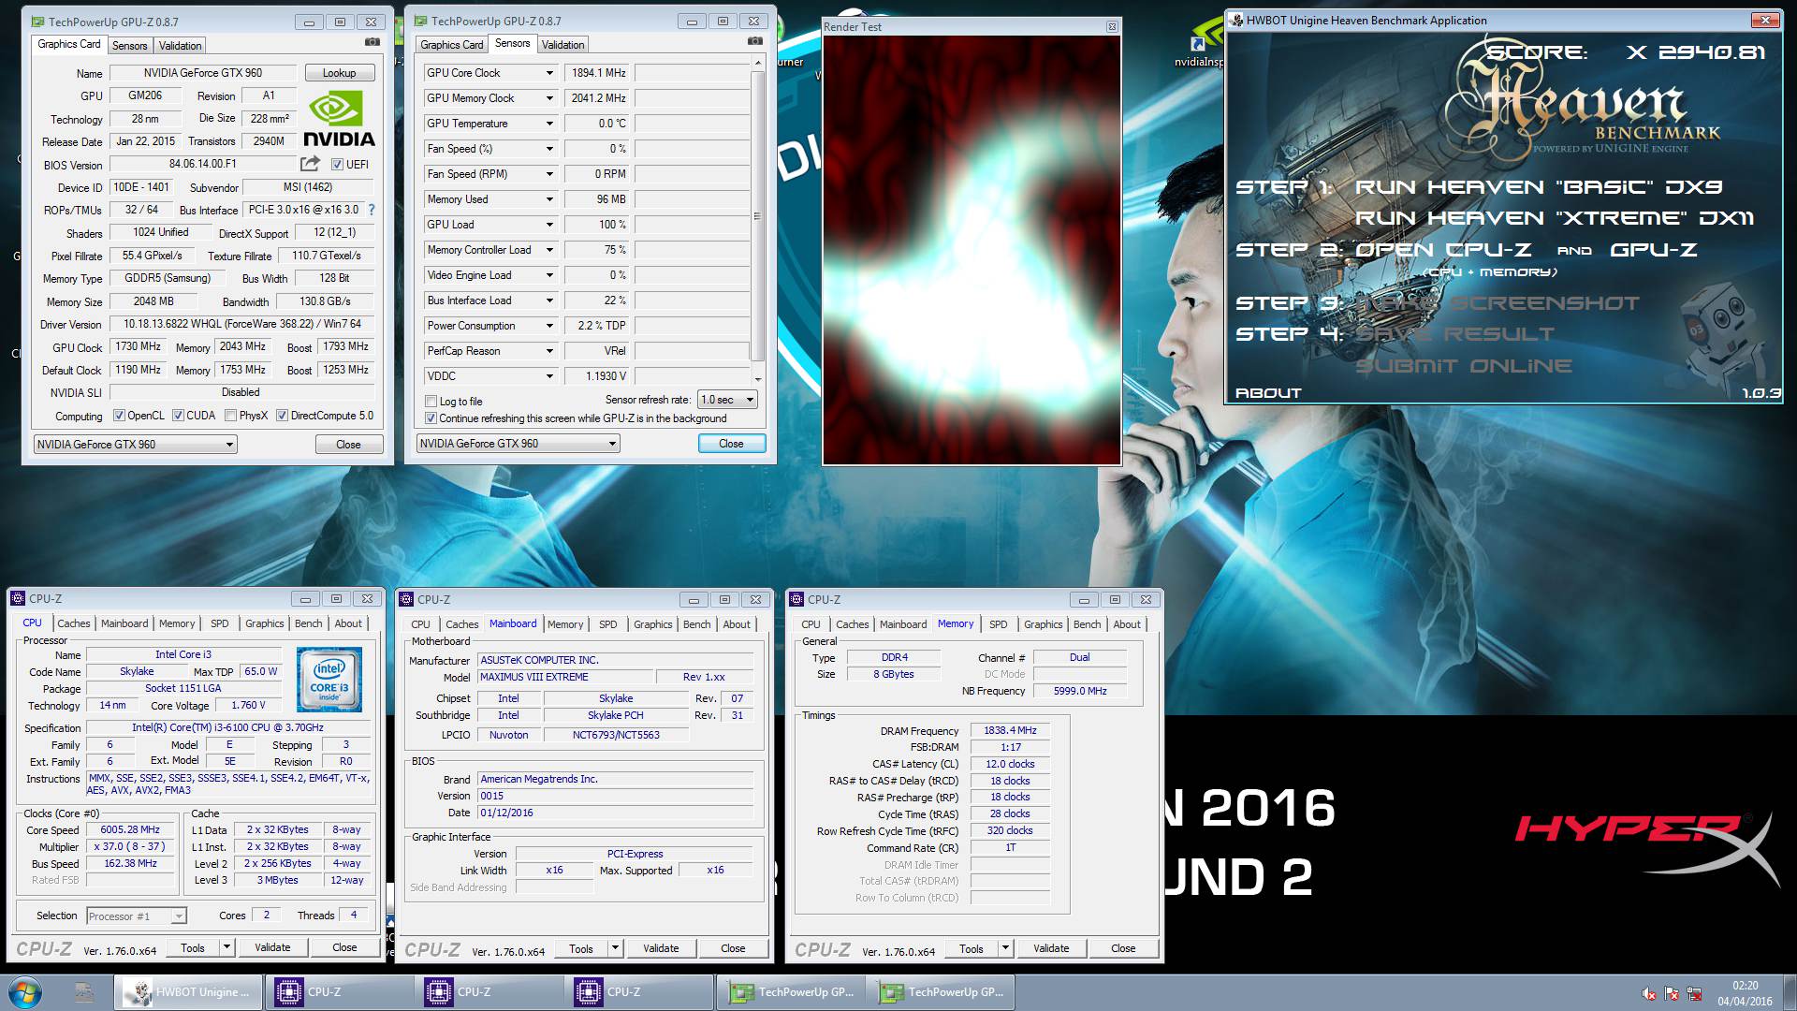
Task: Toggle the CUDA checkbox
Action: [x=177, y=416]
